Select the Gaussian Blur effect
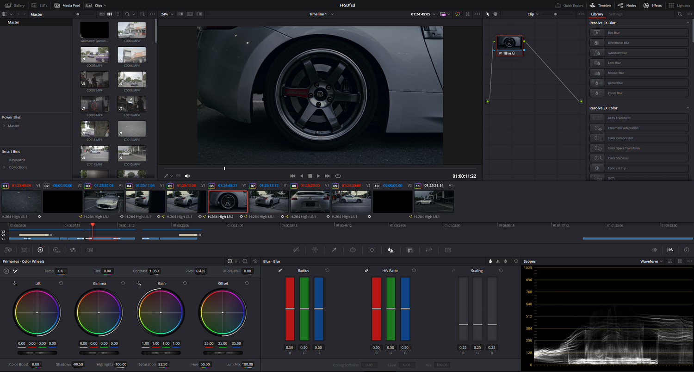The width and height of the screenshot is (694, 372). point(639,53)
